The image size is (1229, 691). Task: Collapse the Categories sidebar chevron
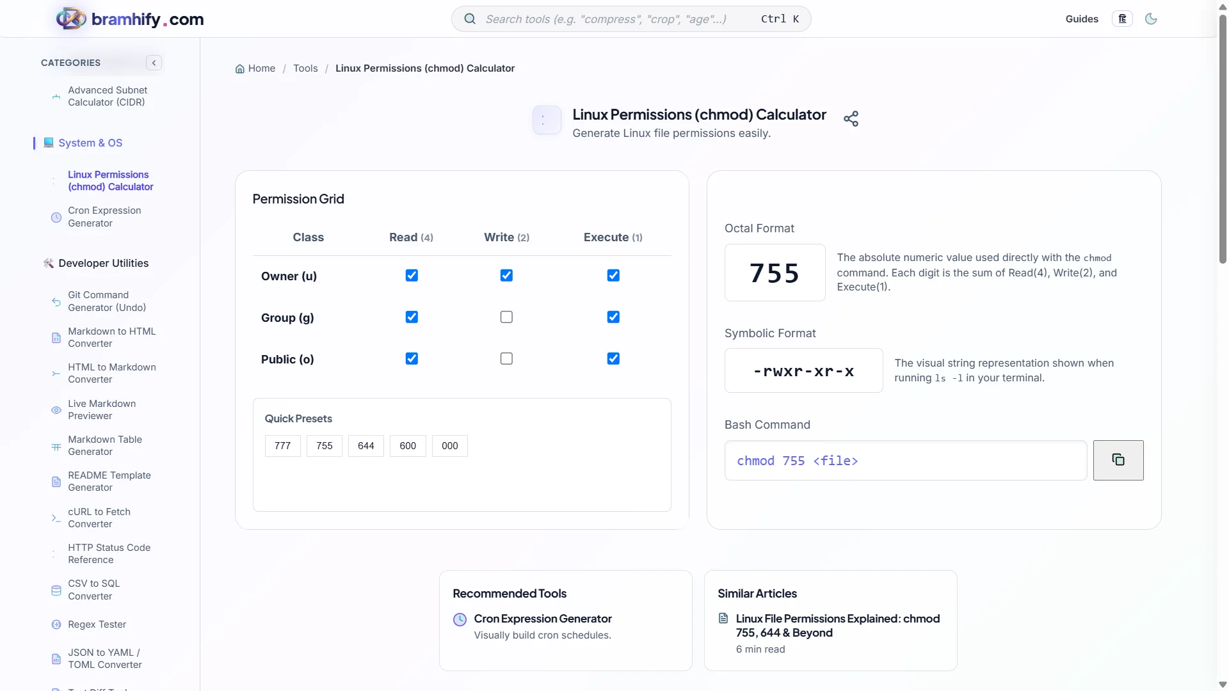[x=154, y=63]
